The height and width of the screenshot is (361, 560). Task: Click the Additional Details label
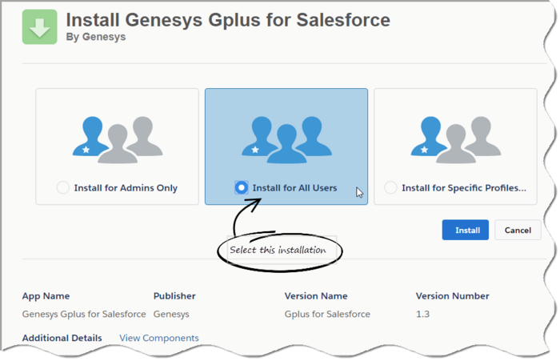[x=62, y=338]
